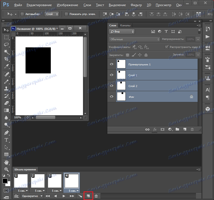Select the Прямоугольник 1 layer
Image resolution: width=214 pixels, height=200 pixels.
click(x=139, y=64)
